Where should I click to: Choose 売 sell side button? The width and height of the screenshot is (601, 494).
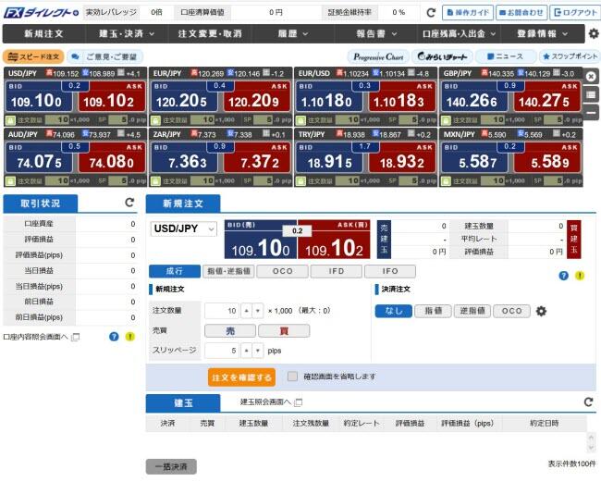point(230,330)
